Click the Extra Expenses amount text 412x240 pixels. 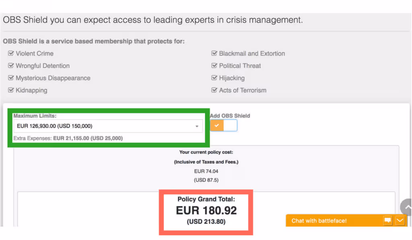click(x=88, y=138)
